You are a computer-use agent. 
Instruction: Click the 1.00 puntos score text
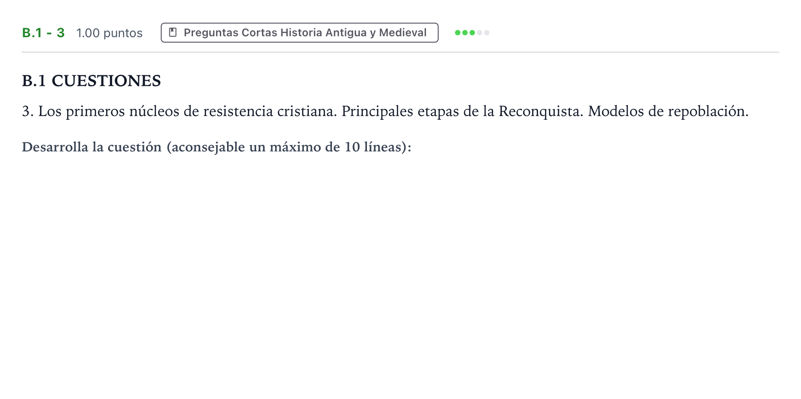click(x=109, y=33)
